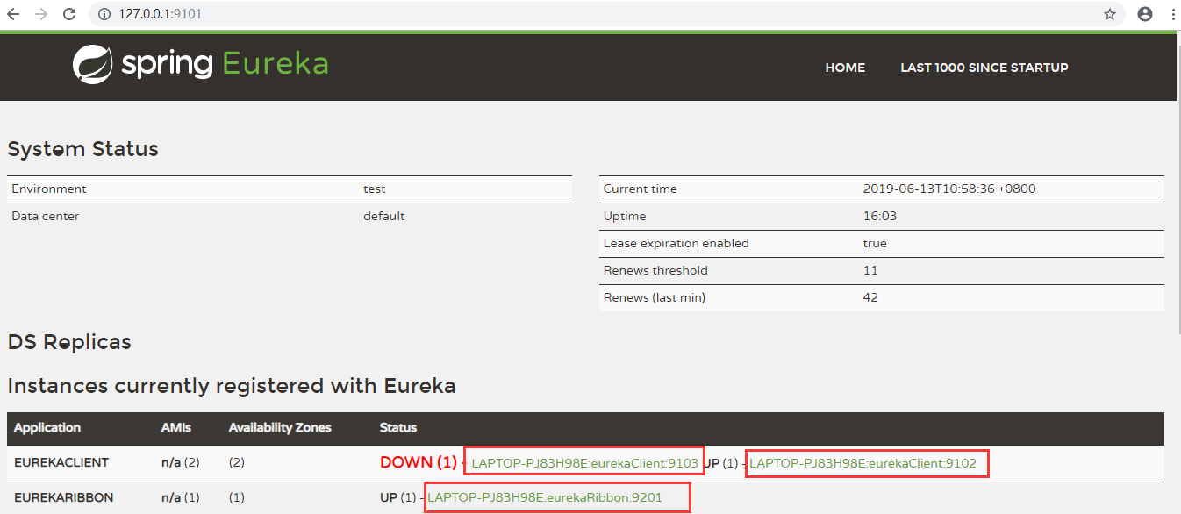
Task: Select the Environment label cell
Action: point(49,189)
